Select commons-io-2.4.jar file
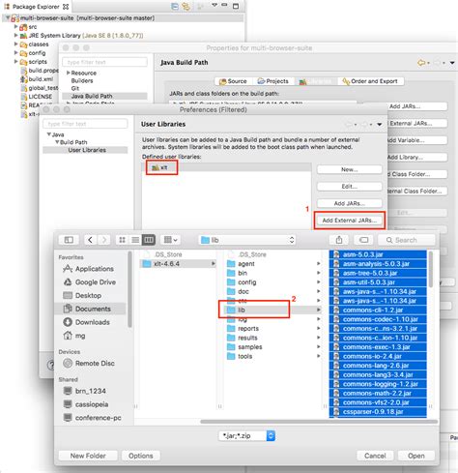 coord(378,356)
